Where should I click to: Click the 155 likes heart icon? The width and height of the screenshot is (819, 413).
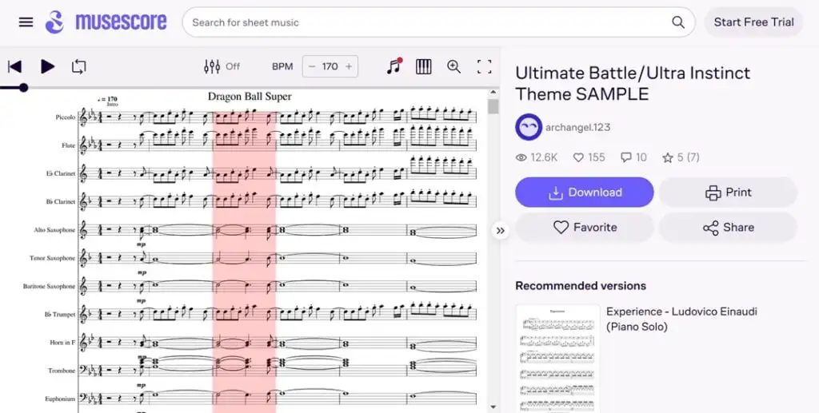point(578,157)
